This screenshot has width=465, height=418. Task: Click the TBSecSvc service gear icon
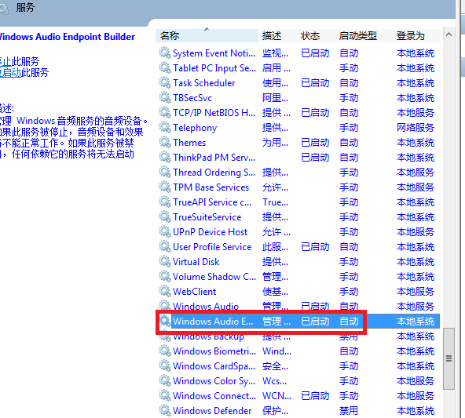click(x=165, y=98)
